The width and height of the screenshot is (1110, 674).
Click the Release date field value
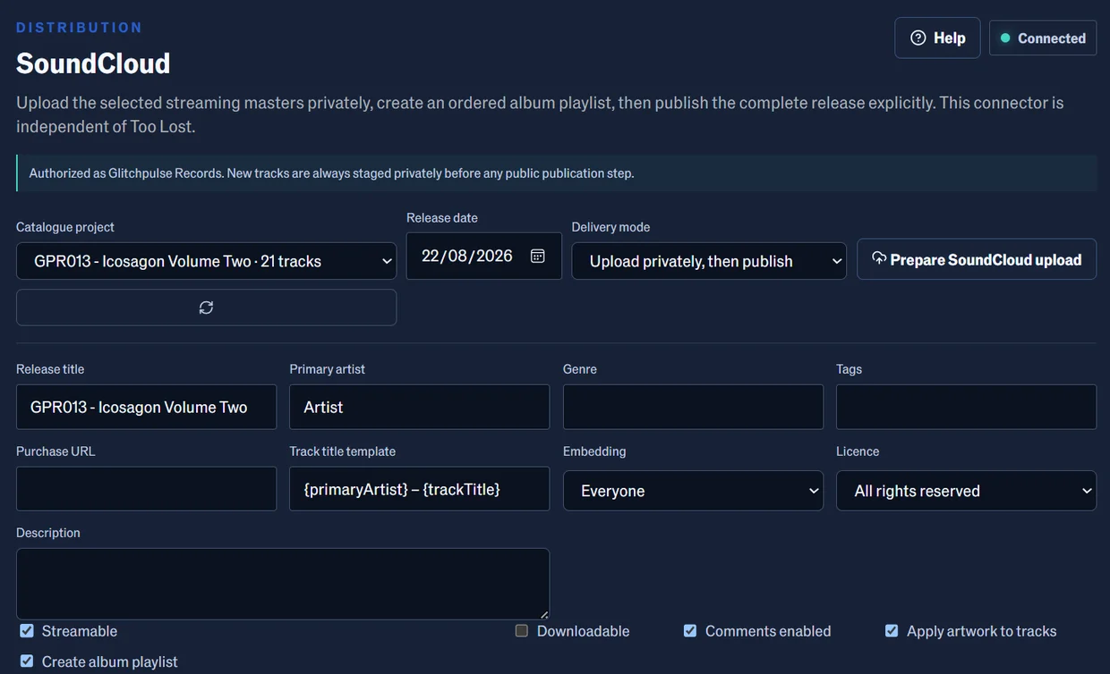click(x=467, y=257)
